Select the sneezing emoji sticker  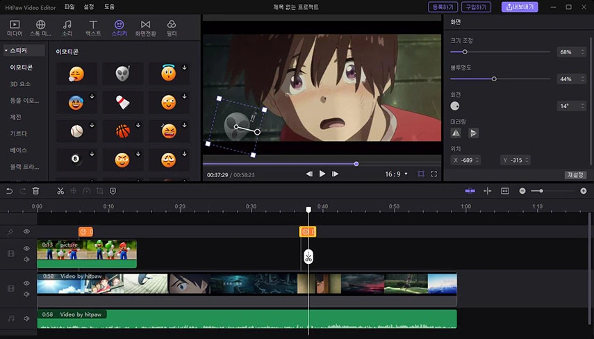[76, 74]
